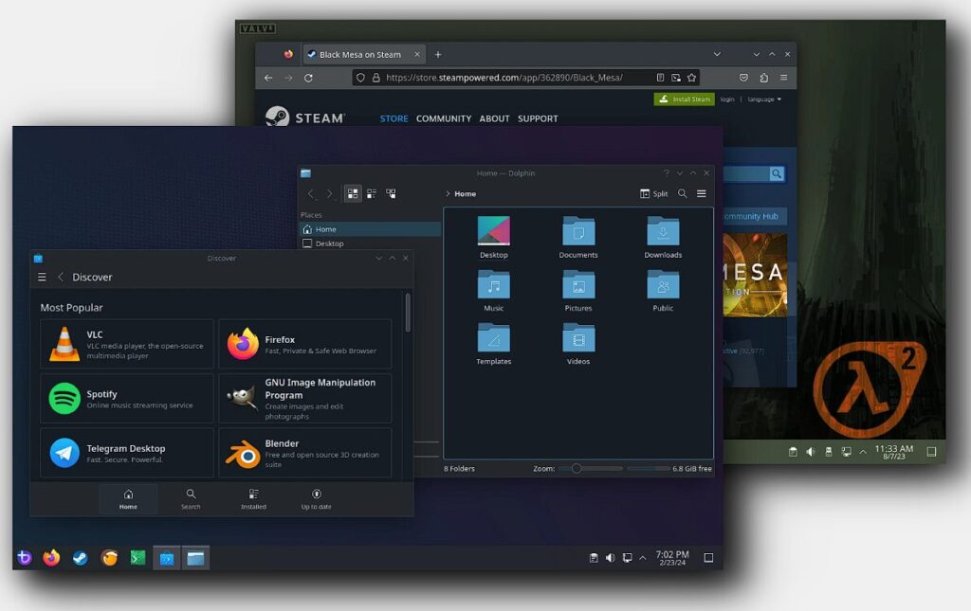The image size is (971, 611).
Task: Open the Videos folder icon
Action: point(578,343)
